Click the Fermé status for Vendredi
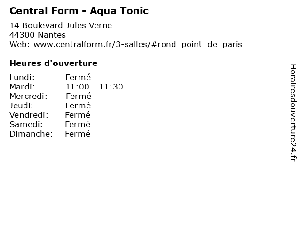 [78, 115]
